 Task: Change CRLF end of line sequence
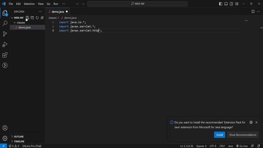coord(222,146)
